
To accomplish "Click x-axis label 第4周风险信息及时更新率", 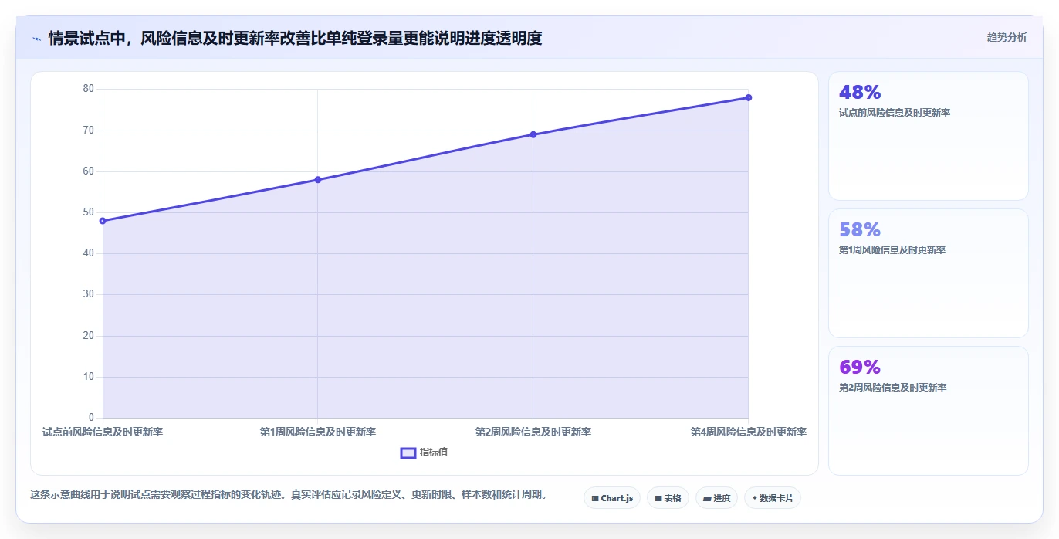I will pyautogui.click(x=749, y=432).
